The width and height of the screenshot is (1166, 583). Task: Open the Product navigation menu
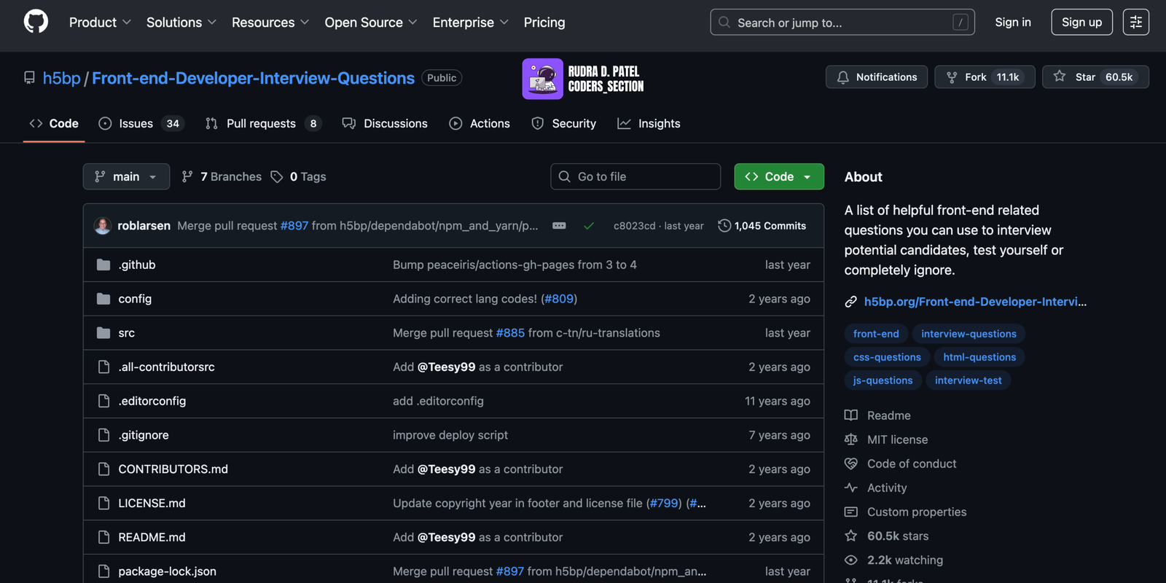coord(100,23)
